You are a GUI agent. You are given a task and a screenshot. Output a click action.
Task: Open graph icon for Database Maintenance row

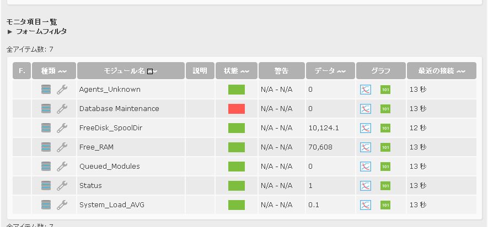point(366,109)
